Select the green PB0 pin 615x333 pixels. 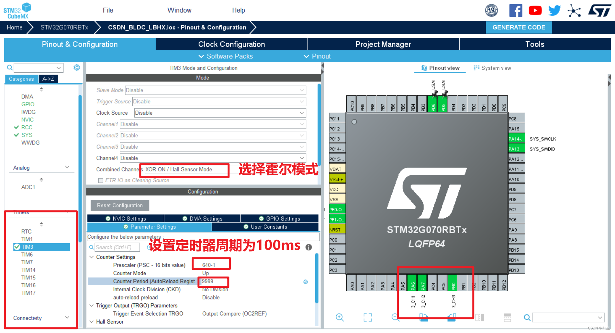[453, 282]
